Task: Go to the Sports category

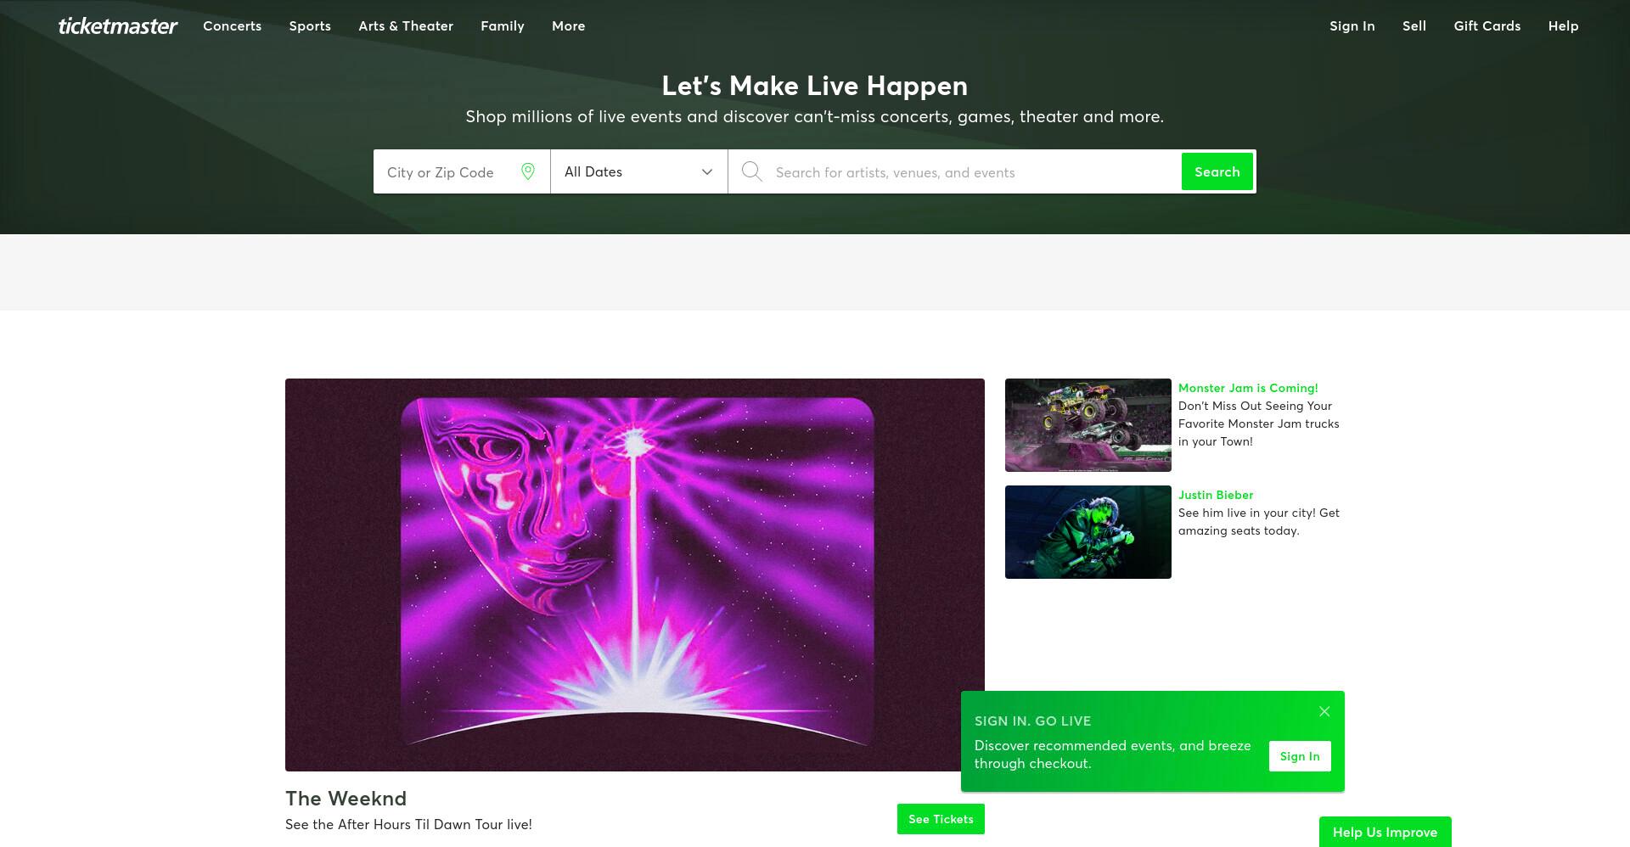Action: tap(310, 26)
